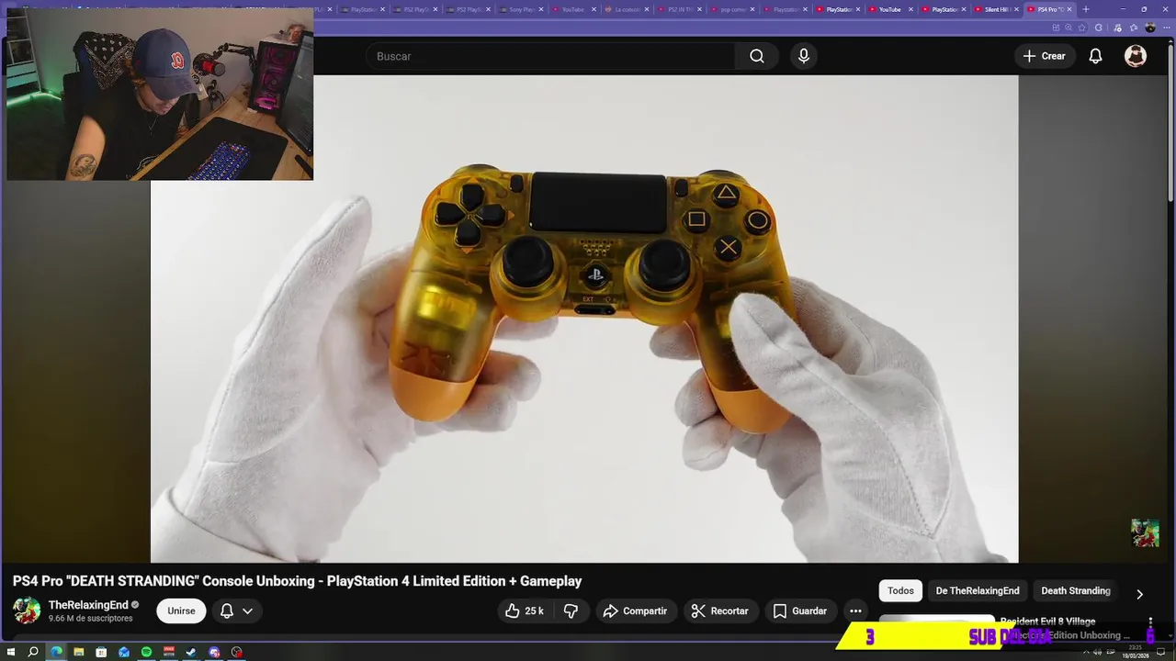The image size is (1176, 661).
Task: Close the Silent Hill tab
Action: (1016, 9)
